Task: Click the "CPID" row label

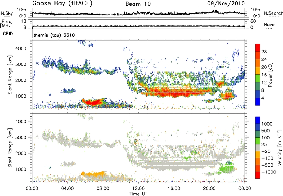Action: tap(8, 34)
